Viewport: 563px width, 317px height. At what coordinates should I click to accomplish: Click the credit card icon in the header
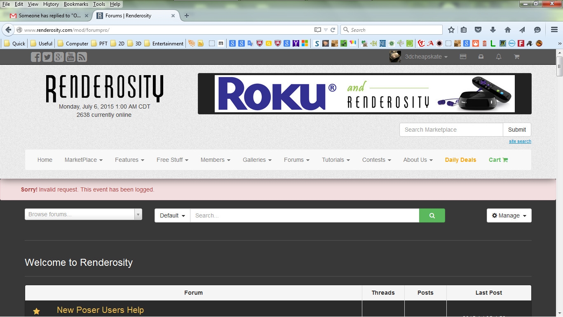(463, 57)
